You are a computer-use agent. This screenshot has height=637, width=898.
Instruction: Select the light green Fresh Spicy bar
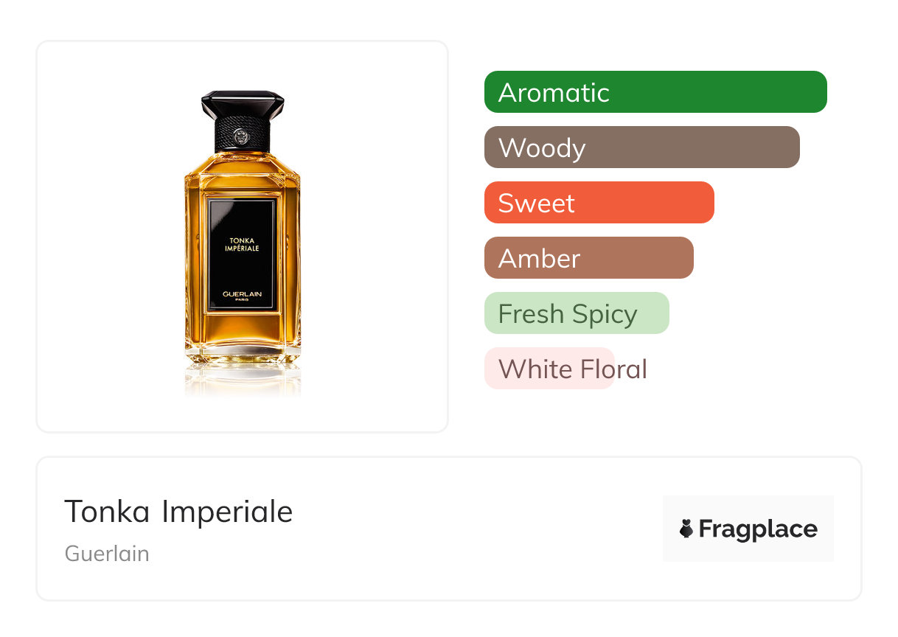click(x=577, y=313)
